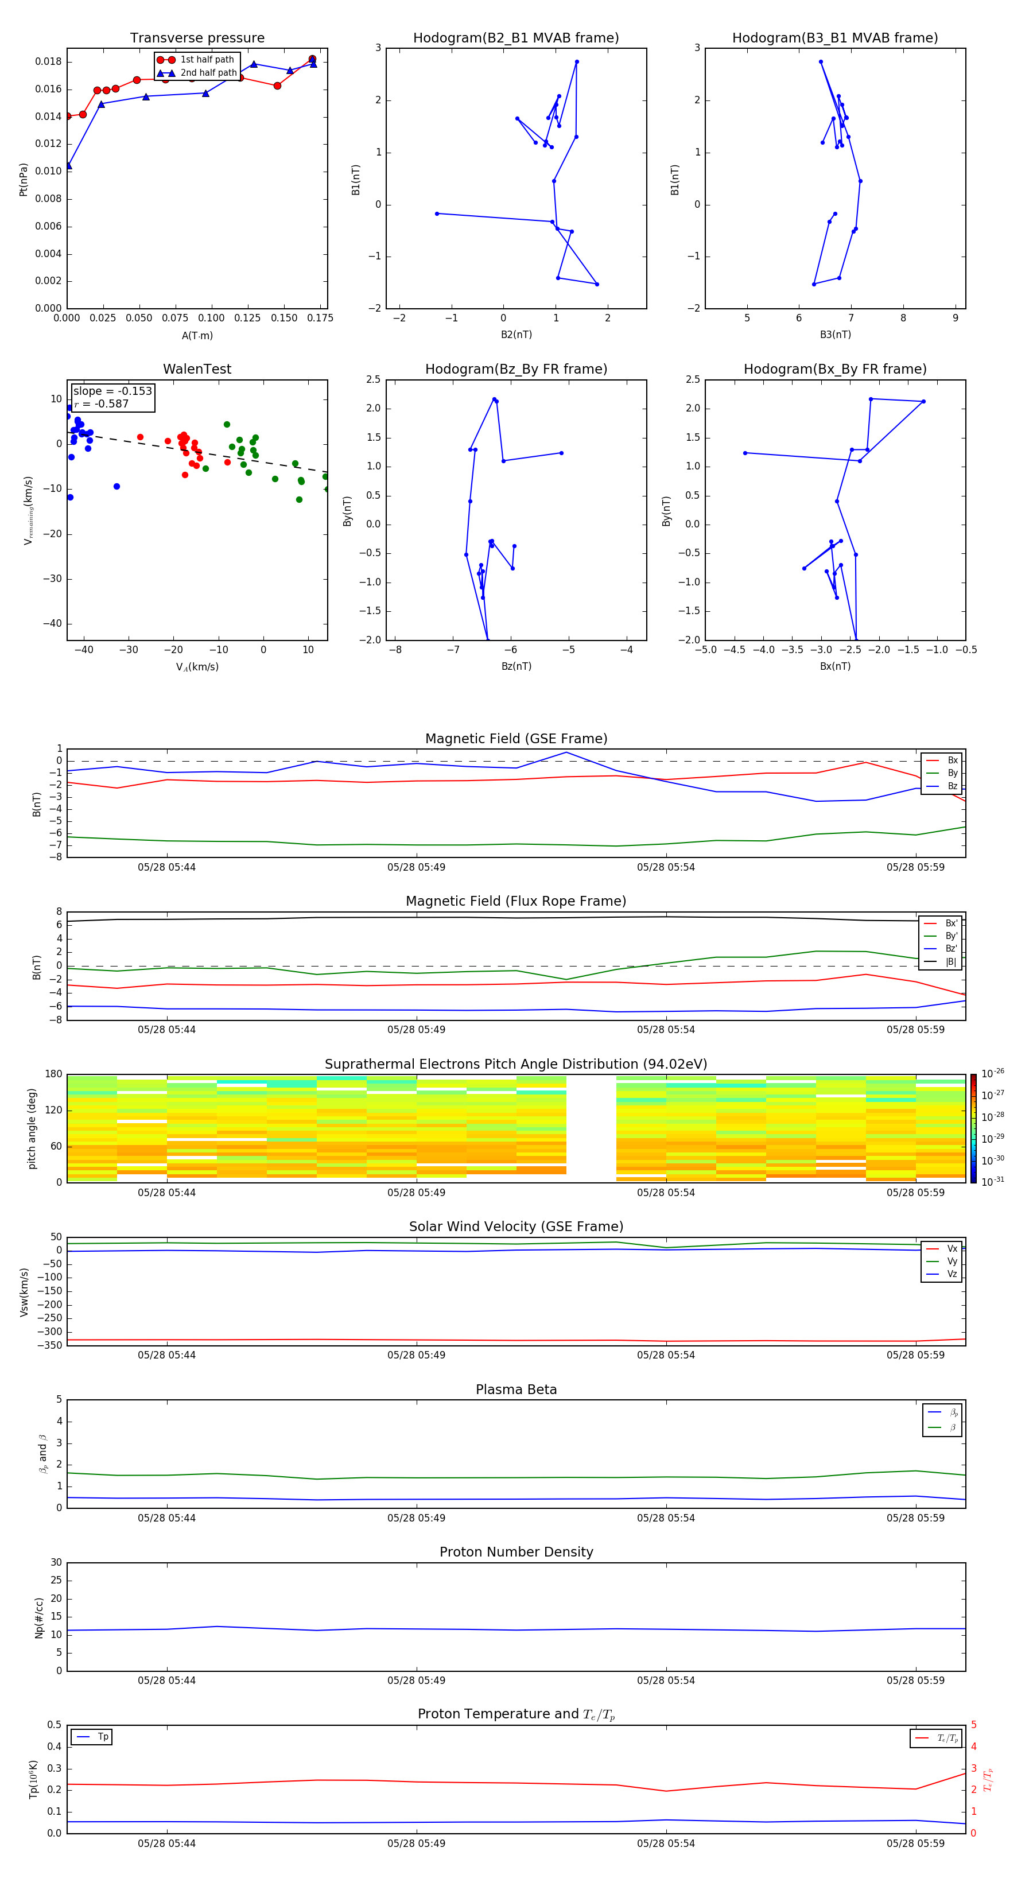1033x1894 pixels.
Task: Click the Bz' legend entry in Flux Rope plot
Action: pos(941,949)
